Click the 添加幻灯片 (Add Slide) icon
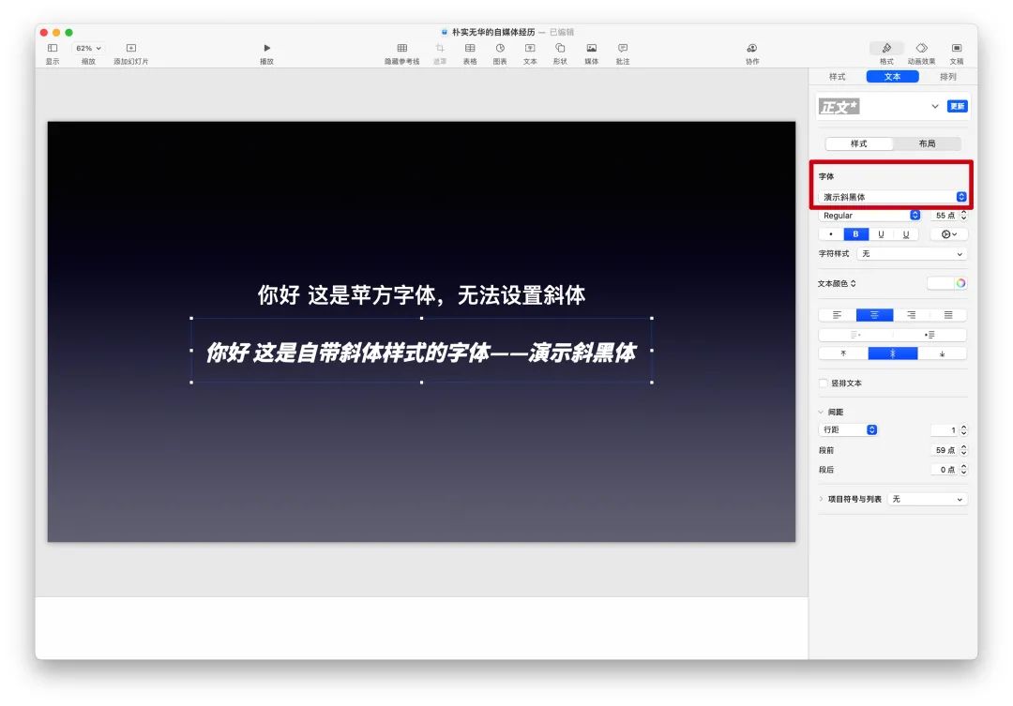1013x706 pixels. click(130, 49)
